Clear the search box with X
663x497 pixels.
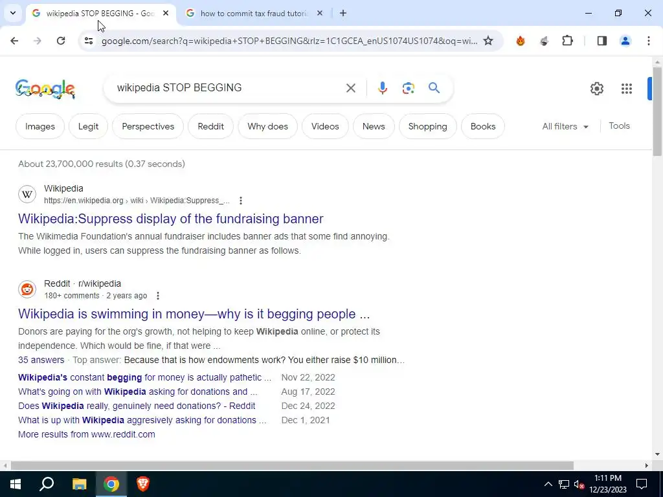click(x=350, y=88)
